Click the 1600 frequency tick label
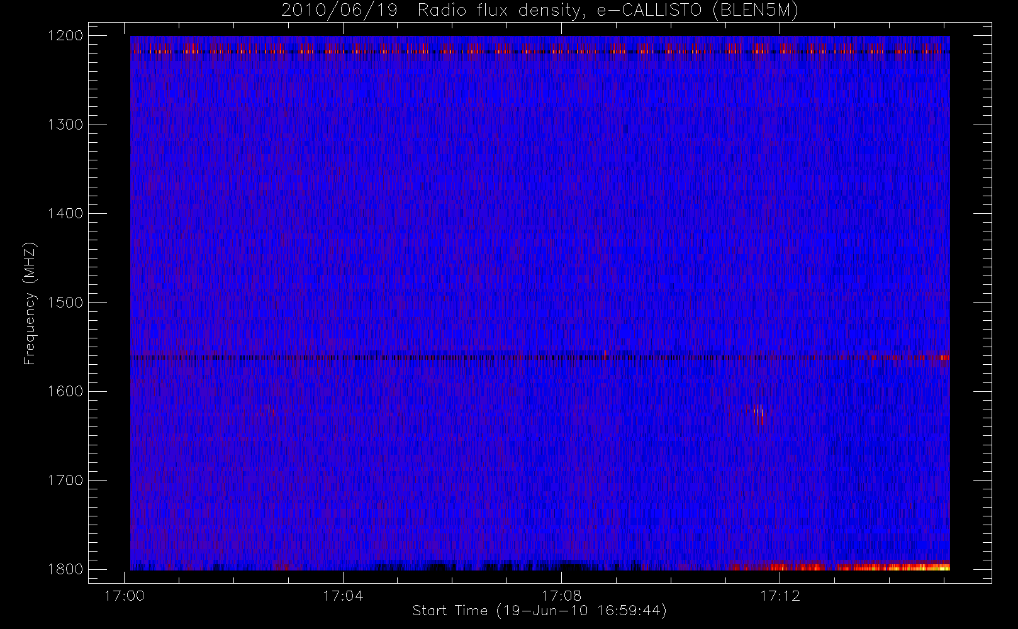The height and width of the screenshot is (629, 1018). coord(65,391)
